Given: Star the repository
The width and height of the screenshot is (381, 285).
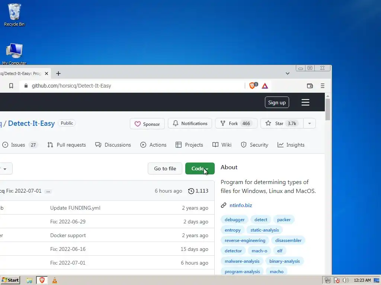Looking at the screenshot, I should coord(282,123).
